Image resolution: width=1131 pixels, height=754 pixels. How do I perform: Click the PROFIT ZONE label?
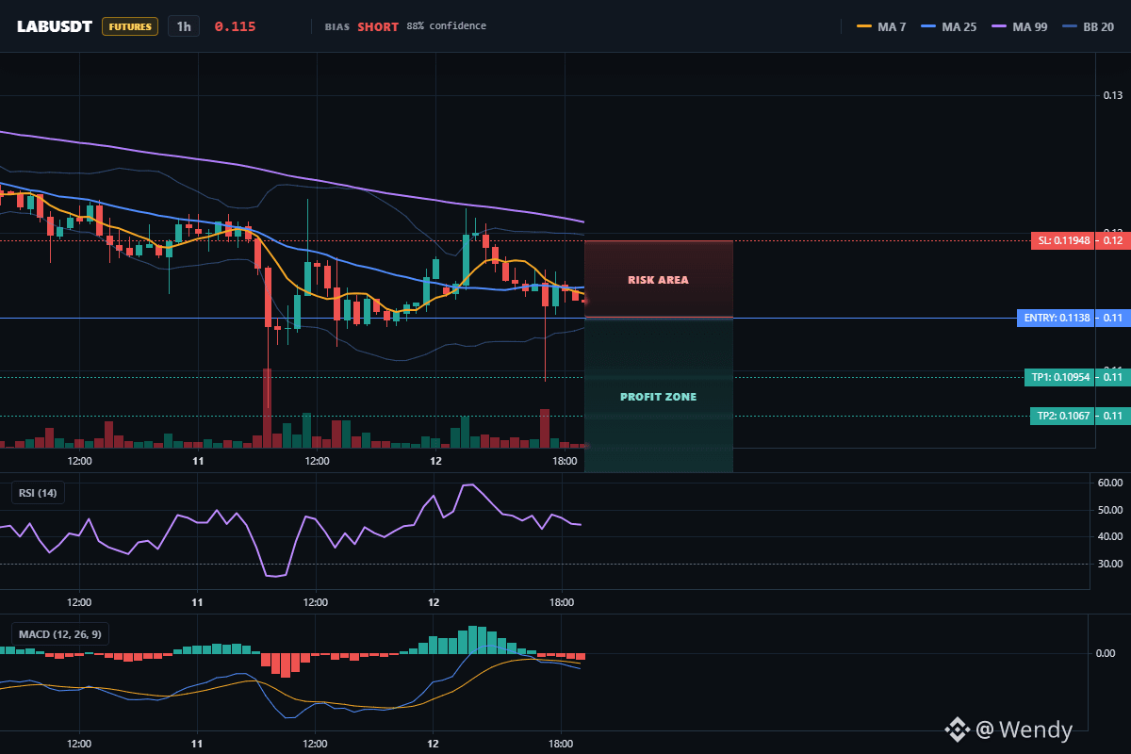pos(658,397)
